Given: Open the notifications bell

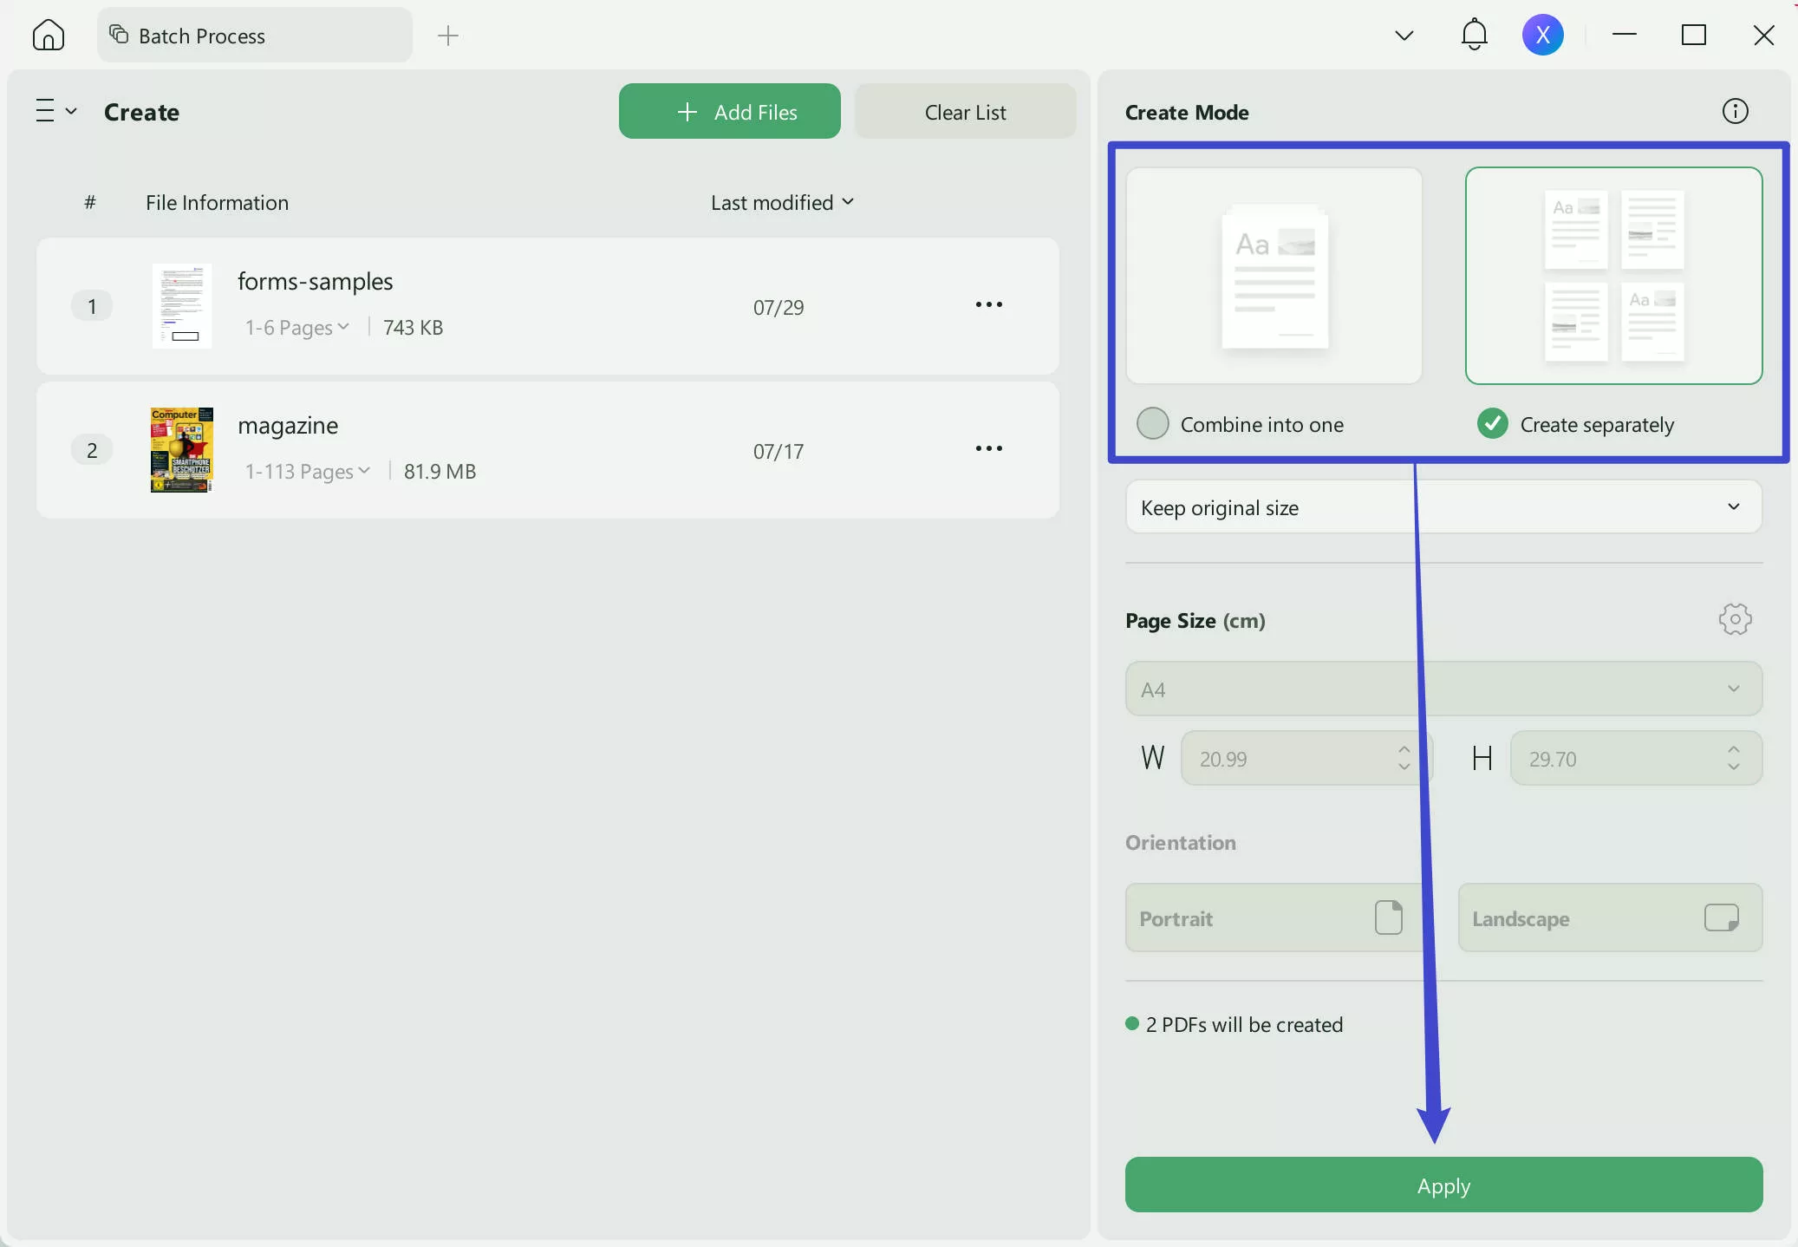Looking at the screenshot, I should pyautogui.click(x=1474, y=35).
